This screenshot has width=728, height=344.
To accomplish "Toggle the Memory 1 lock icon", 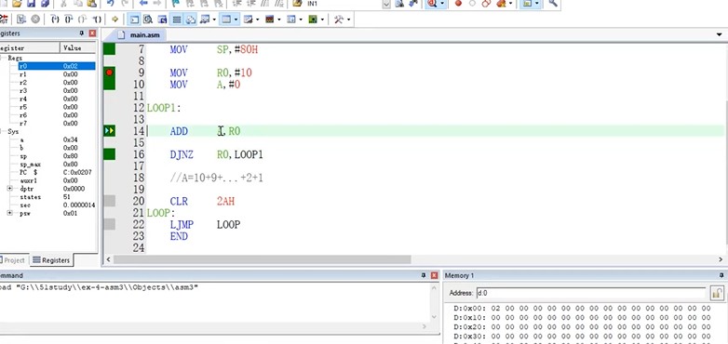I will tap(717, 293).
